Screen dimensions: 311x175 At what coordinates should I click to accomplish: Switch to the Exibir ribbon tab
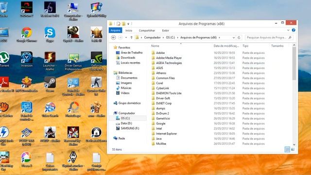click(x=165, y=30)
